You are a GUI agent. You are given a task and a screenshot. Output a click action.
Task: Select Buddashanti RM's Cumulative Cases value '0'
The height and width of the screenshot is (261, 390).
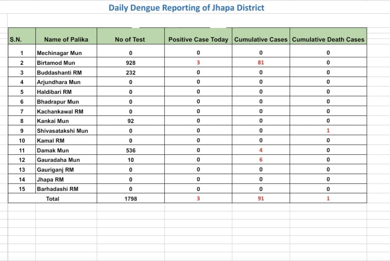pyautogui.click(x=261, y=72)
